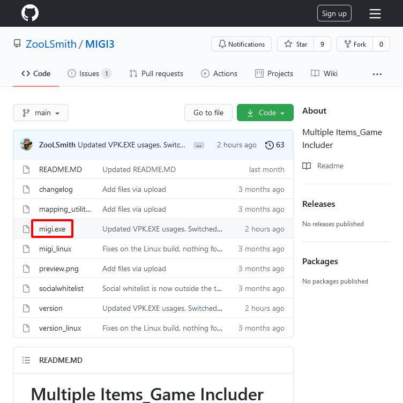Open the preview.png file
Viewport: 403px width, 403px height.
[x=59, y=268]
